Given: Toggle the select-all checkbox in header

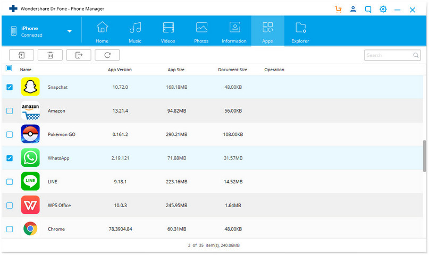Looking at the screenshot, I should [x=9, y=68].
